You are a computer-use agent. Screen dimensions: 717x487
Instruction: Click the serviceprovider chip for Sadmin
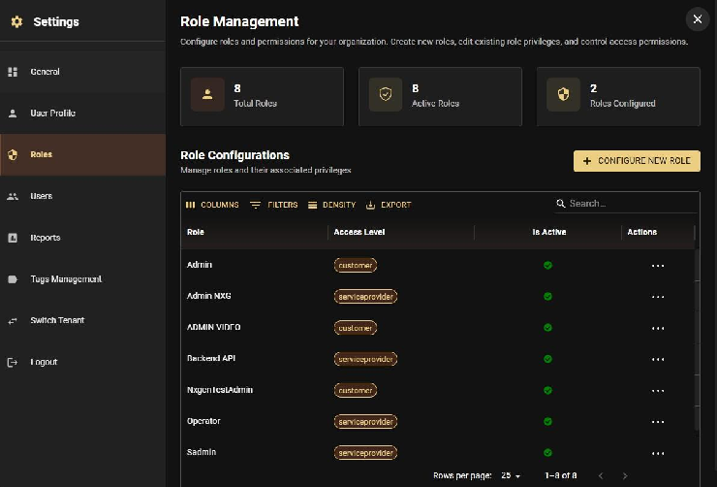(x=365, y=453)
